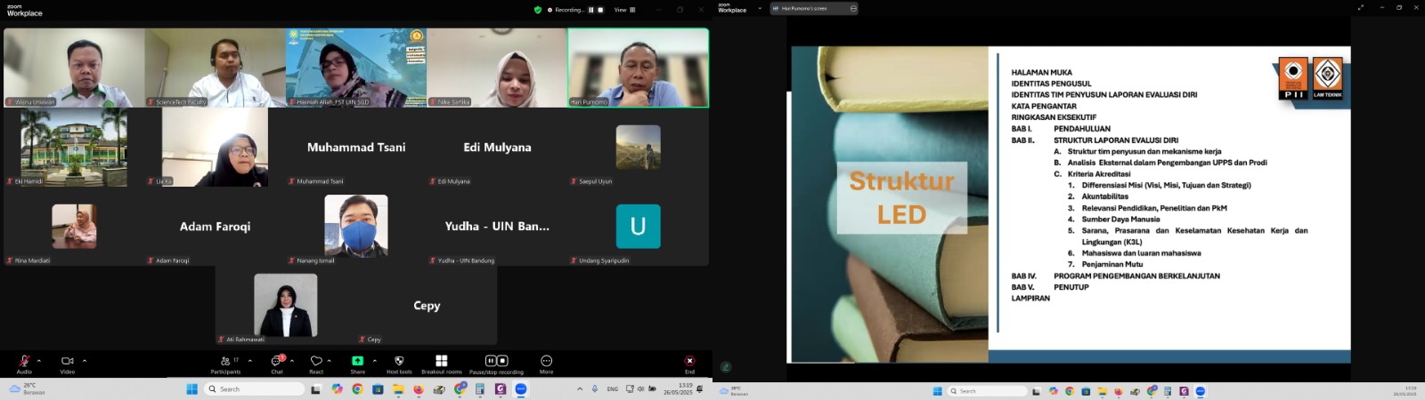
Task: Expand video options arrow next to Video
Action: (85, 361)
